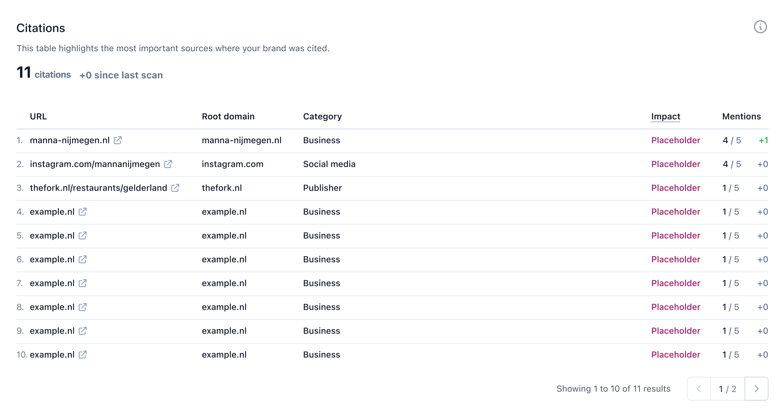Go to previous page of citations
The image size is (783, 415).
coord(699,389)
